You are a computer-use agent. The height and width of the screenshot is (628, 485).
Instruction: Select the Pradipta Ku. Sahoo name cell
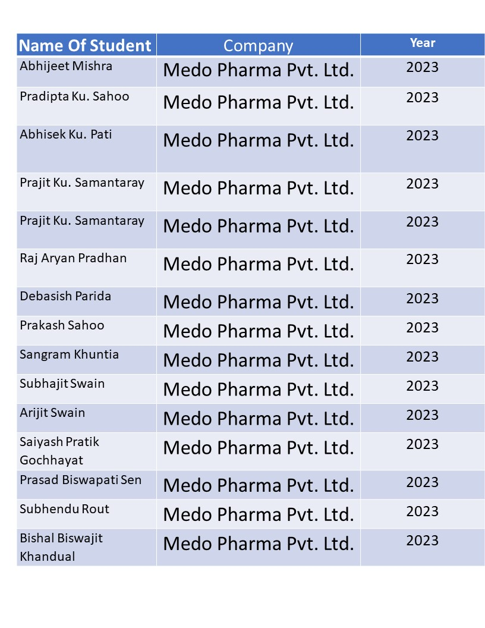[x=86, y=106]
